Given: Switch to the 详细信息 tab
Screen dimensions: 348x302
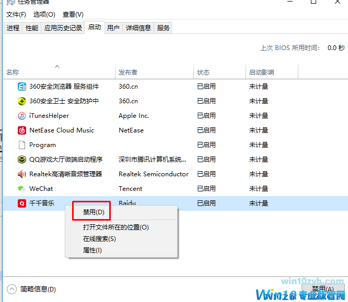Looking at the screenshot, I should pyautogui.click(x=138, y=28).
